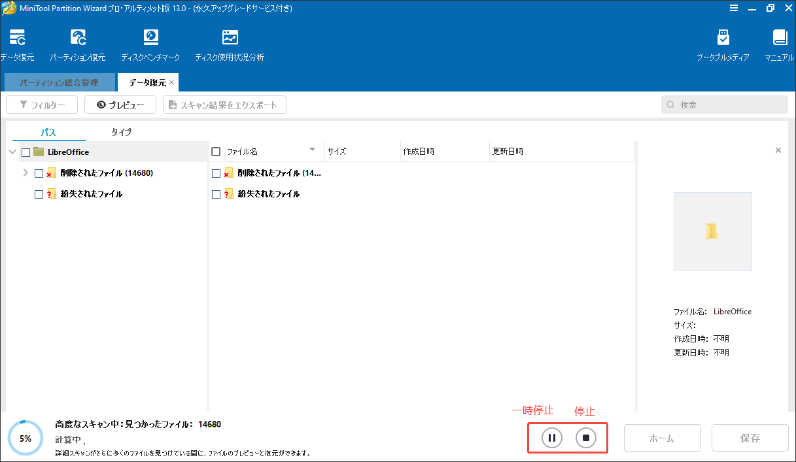Click 紛失されたファイル folder icon in file list
The image size is (796, 462).
pyautogui.click(x=229, y=194)
